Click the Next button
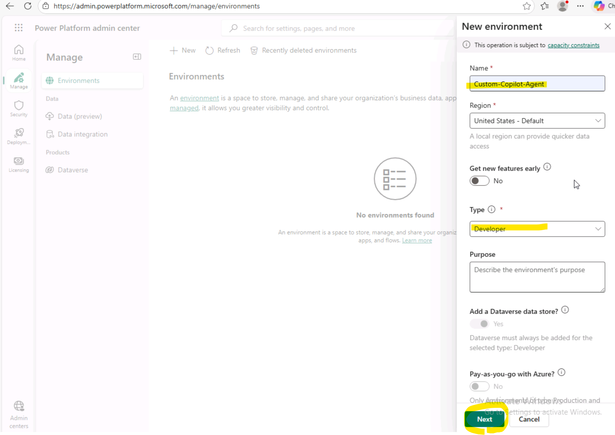 tap(484, 419)
